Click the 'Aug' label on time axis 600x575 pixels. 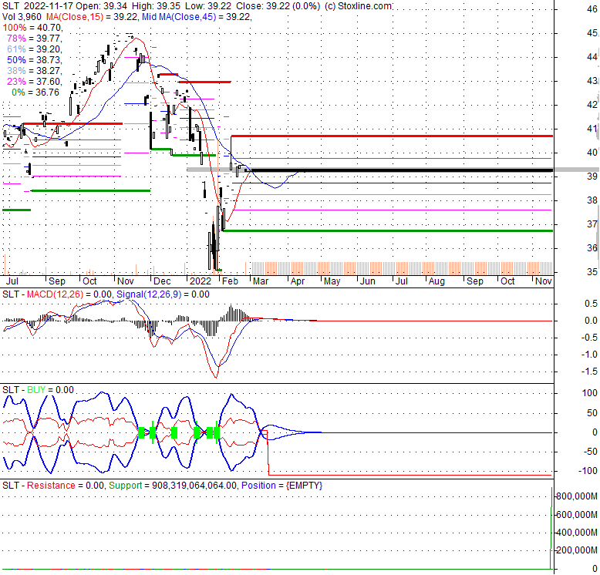pos(437,281)
